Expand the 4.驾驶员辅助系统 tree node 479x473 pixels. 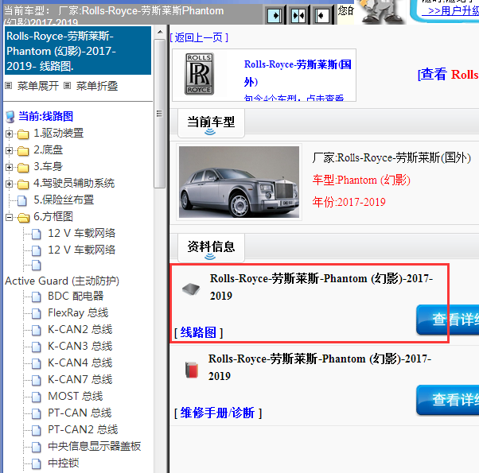(10, 184)
